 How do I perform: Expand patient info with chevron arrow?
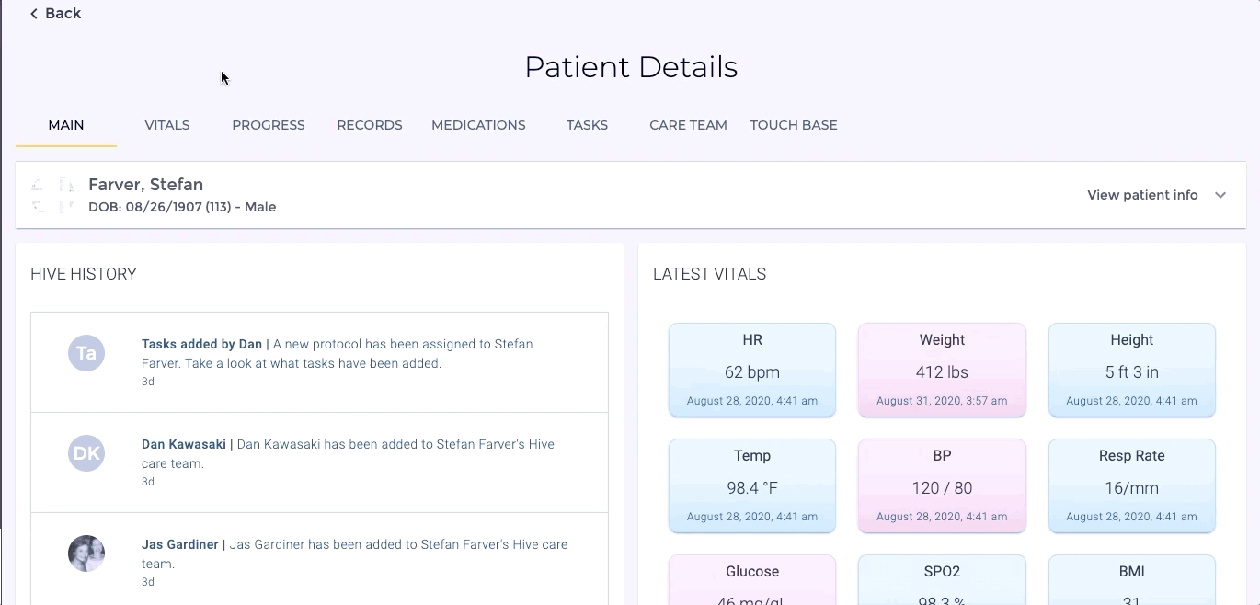1220,195
